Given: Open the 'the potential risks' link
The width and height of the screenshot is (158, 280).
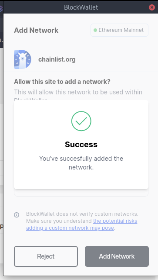Looking at the screenshot, I should click(x=115, y=221).
